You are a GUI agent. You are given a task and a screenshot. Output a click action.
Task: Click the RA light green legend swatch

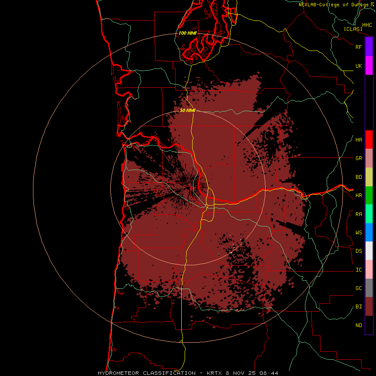click(369, 214)
